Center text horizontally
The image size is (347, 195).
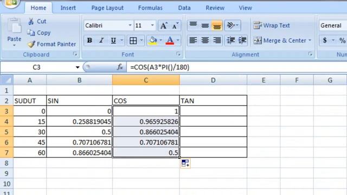tap(205, 41)
